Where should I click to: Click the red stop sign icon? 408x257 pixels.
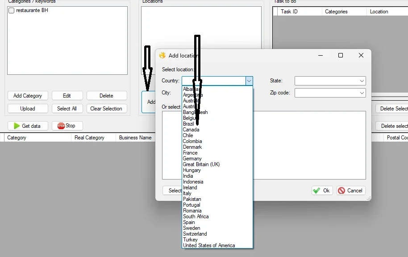point(61,126)
